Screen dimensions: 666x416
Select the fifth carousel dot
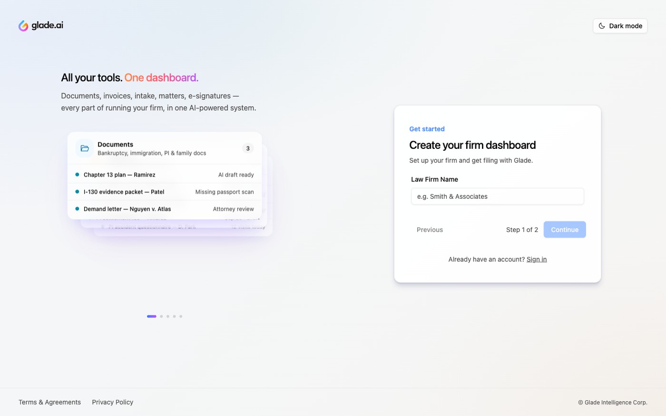point(181,316)
